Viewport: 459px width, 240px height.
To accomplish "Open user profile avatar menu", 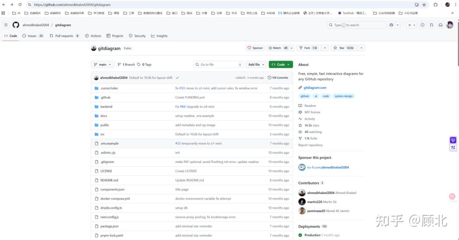I will coord(450,25).
